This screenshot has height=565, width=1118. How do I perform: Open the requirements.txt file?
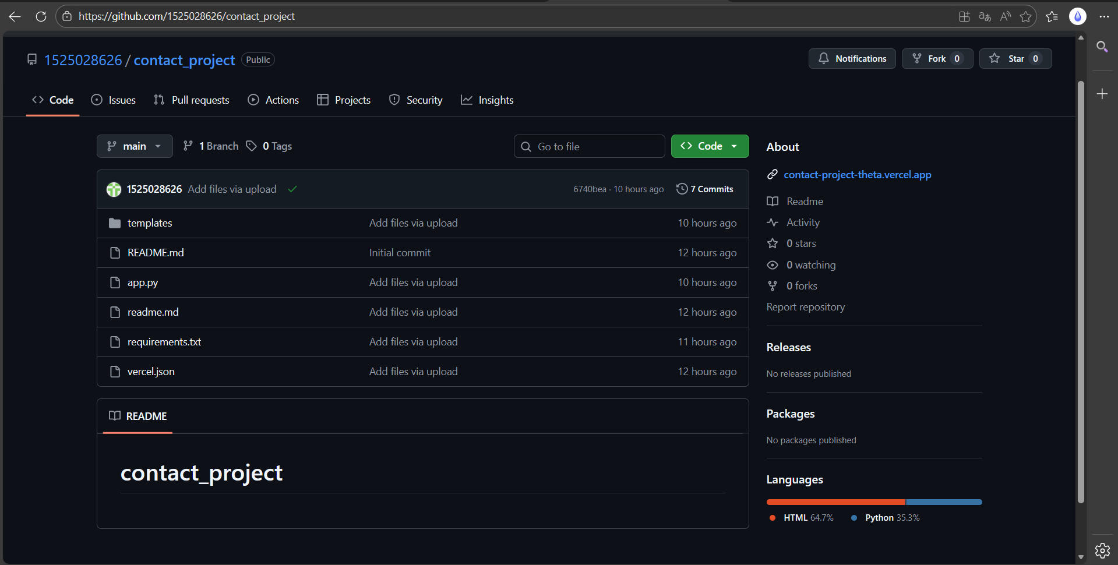point(164,342)
